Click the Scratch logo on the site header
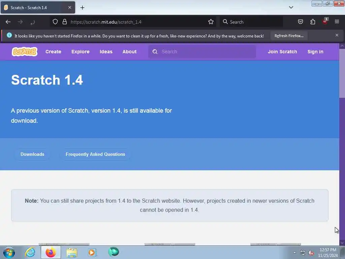Viewport: 345px width, 259px height. (x=24, y=52)
